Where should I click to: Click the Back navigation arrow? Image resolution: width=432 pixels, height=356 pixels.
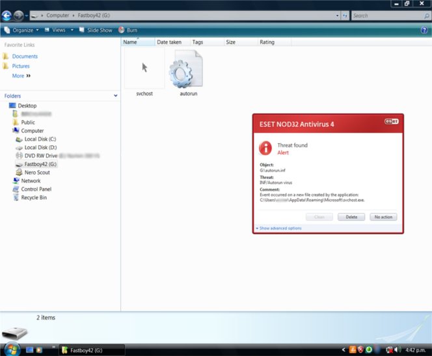(7, 16)
